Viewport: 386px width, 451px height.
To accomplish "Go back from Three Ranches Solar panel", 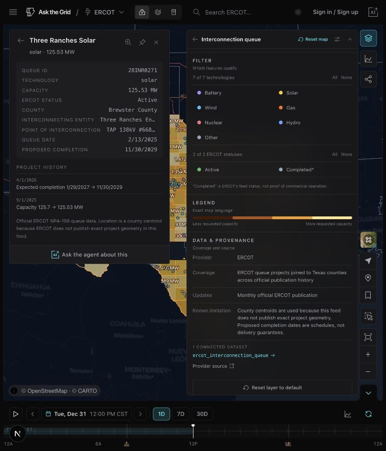I will pos(21,40).
